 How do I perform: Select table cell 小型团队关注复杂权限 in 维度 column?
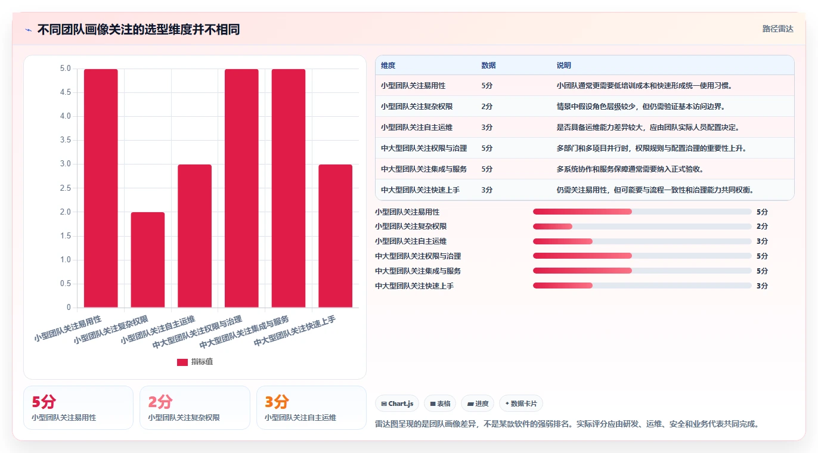pos(417,106)
